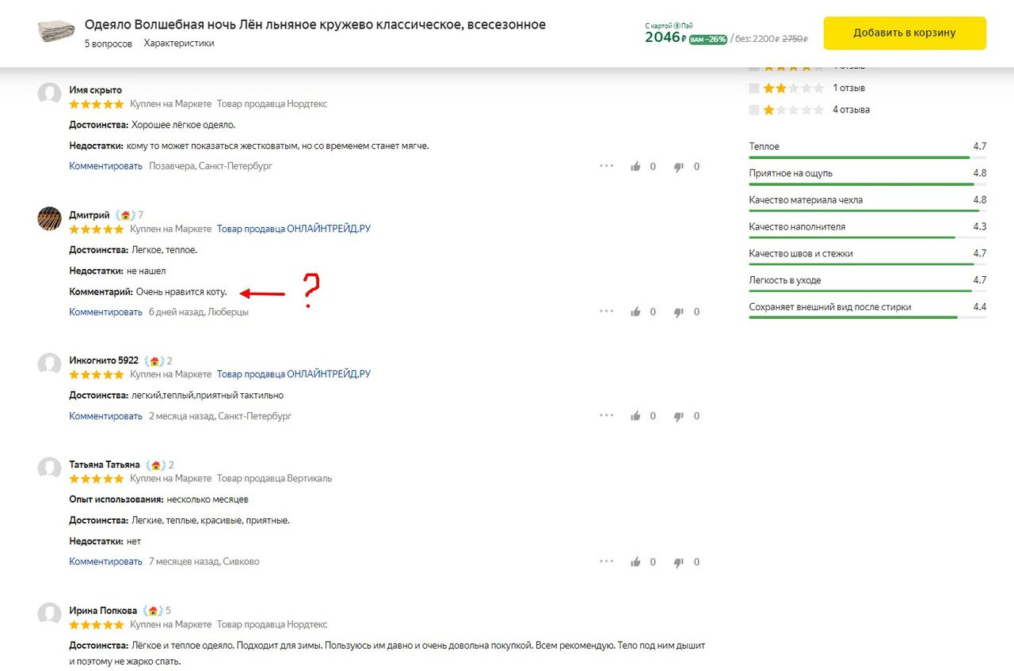
Task: Check the one-star rating filter checkbox
Action: click(x=754, y=110)
